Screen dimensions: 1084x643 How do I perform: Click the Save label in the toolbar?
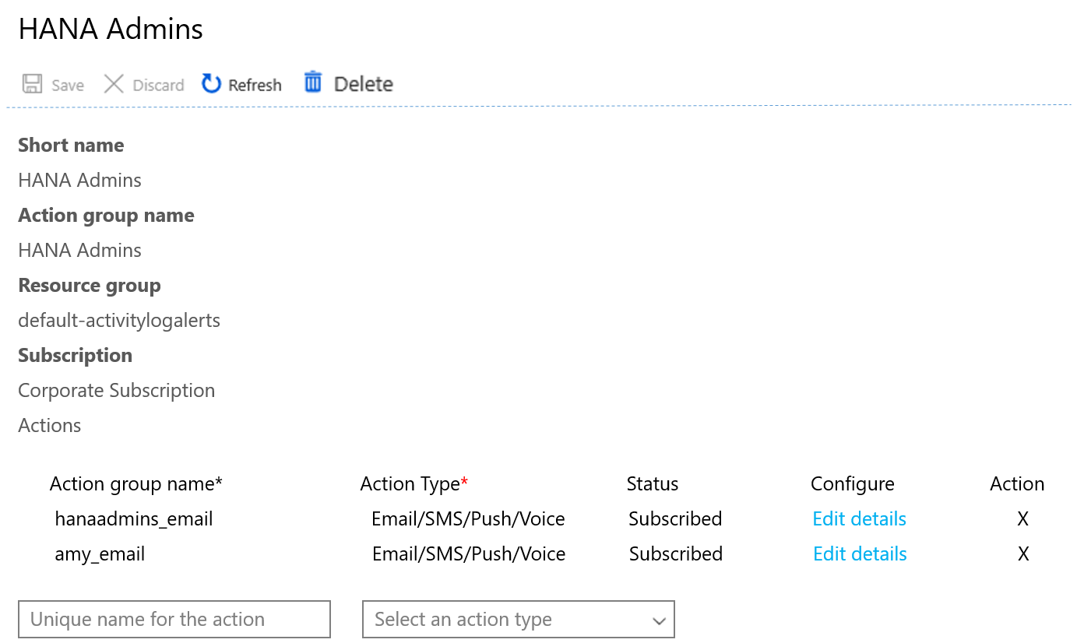[x=68, y=86]
